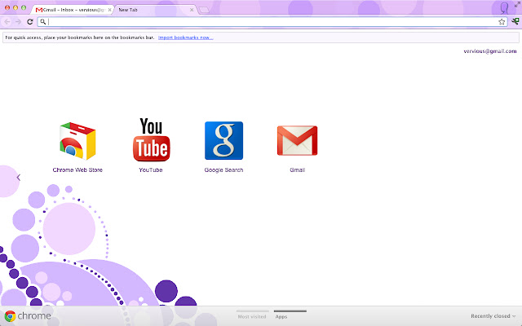Viewport: 522px width, 326px height.
Task: Click the search magnifier icon in omnibox
Action: point(43,22)
